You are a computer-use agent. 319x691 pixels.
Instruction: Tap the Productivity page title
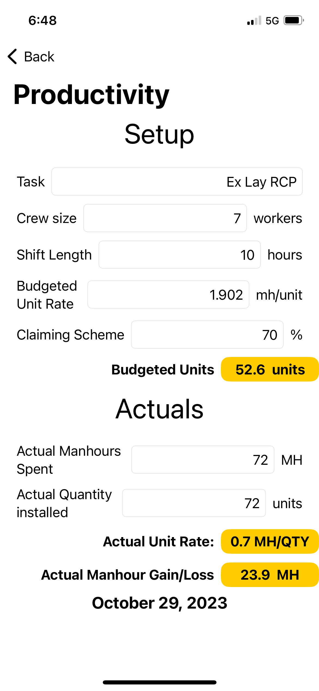(x=92, y=94)
